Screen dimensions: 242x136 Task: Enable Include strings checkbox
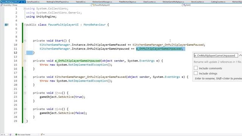click(x=196, y=73)
